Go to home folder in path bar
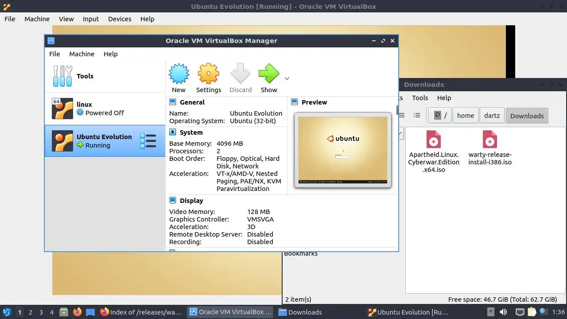Image resolution: width=567 pixels, height=319 pixels. [466, 116]
